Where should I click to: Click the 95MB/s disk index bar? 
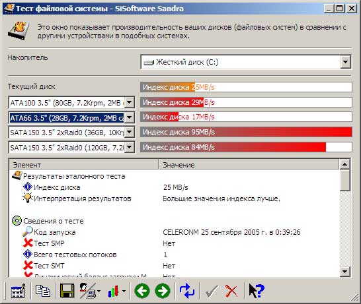[x=246, y=132]
